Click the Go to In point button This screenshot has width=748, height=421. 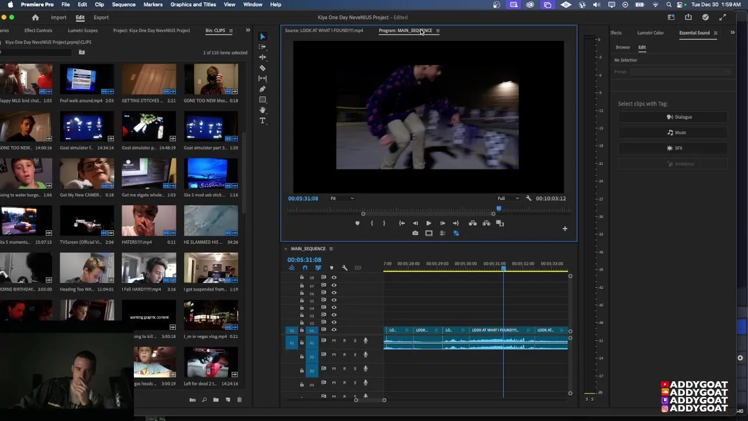coord(401,223)
